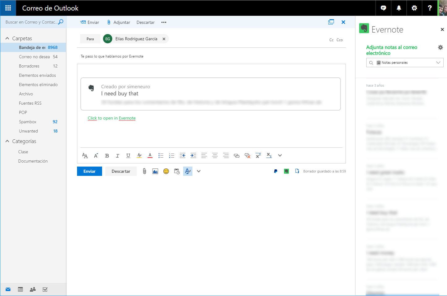Image resolution: width=447 pixels, height=296 pixels.
Task: Toggle bold formatting
Action: [x=107, y=156]
